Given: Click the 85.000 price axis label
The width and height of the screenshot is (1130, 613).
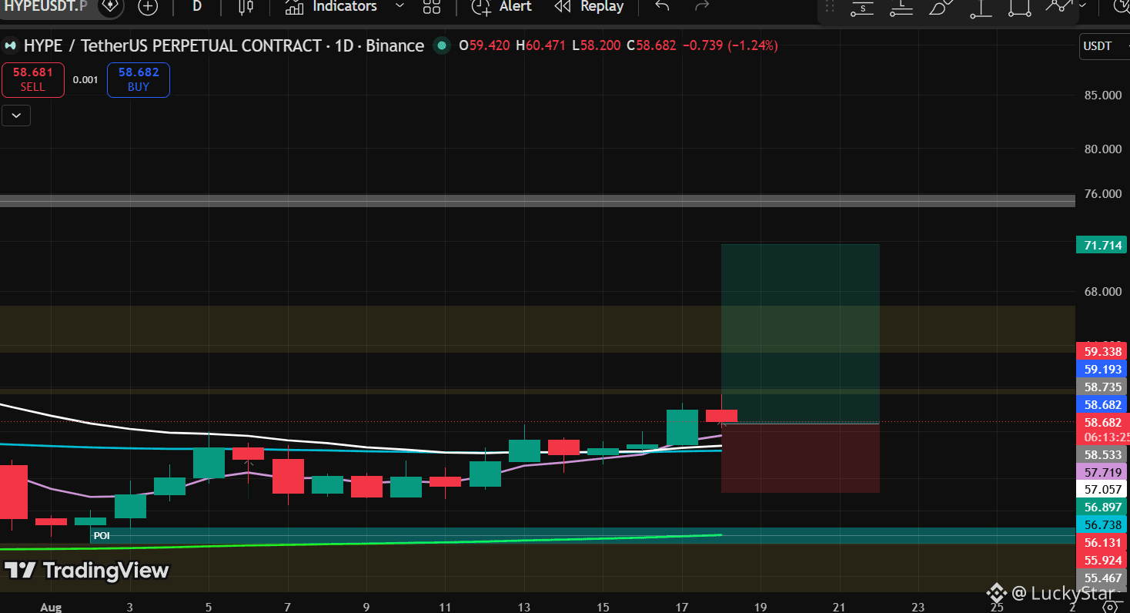Looking at the screenshot, I should pyautogui.click(x=1102, y=95).
